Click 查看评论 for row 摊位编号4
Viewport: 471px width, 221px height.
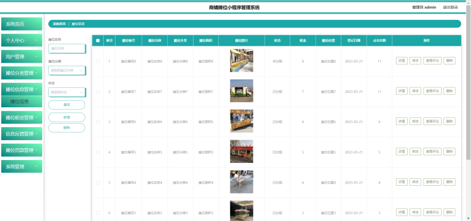(x=432, y=182)
